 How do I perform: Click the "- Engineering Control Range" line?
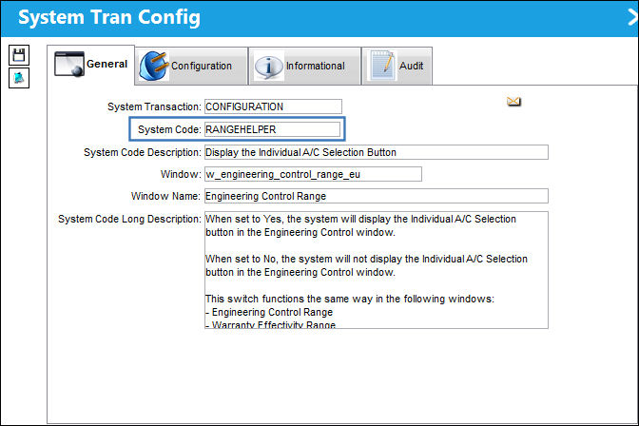(x=269, y=312)
